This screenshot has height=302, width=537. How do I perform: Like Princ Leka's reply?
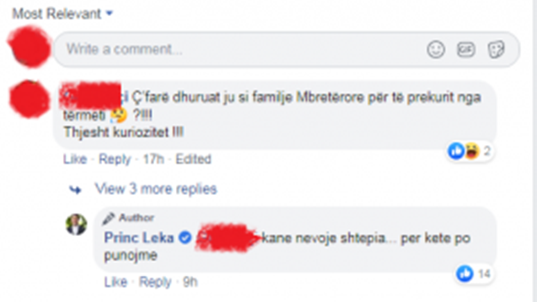115,283
